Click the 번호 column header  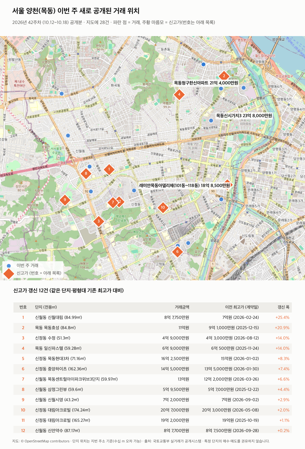tap(23, 307)
